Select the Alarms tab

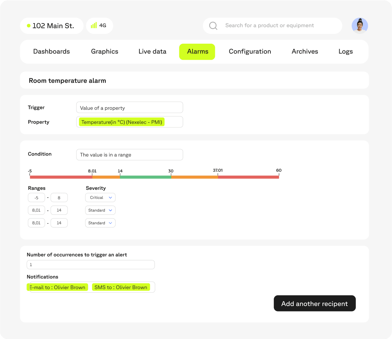197,52
